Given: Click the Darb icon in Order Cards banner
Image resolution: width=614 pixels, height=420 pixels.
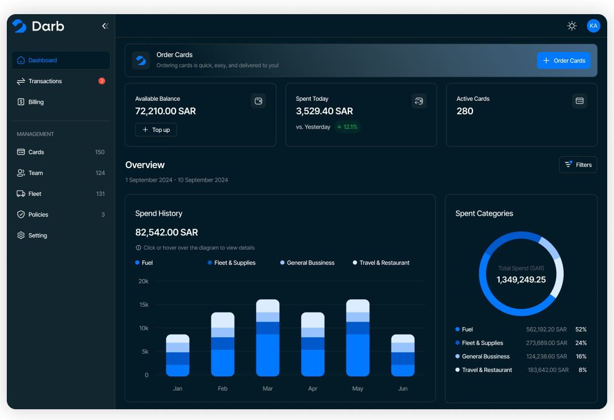Looking at the screenshot, I should 141,61.
